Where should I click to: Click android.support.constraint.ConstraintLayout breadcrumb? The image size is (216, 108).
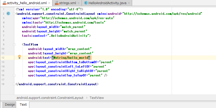click(x=50, y=98)
